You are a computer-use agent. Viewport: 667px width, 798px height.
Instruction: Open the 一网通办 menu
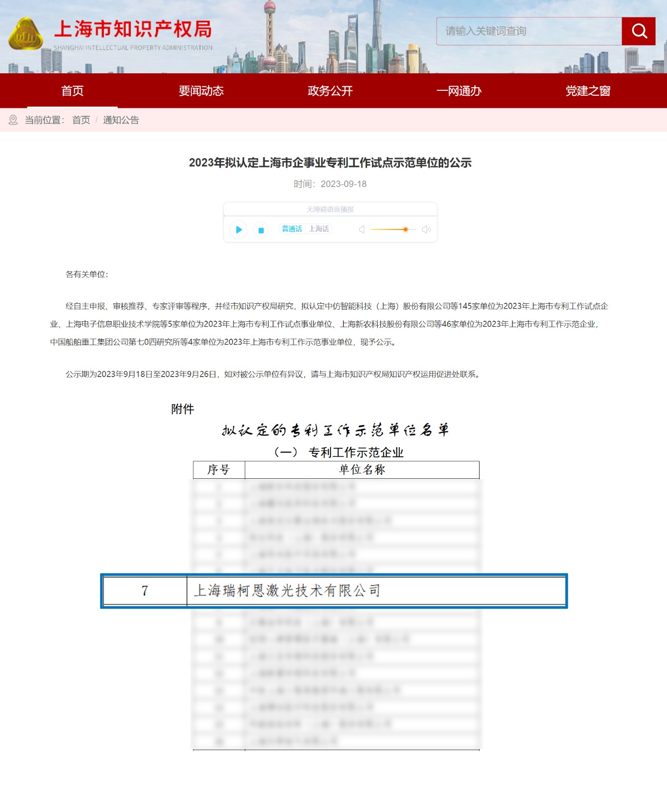tap(459, 91)
